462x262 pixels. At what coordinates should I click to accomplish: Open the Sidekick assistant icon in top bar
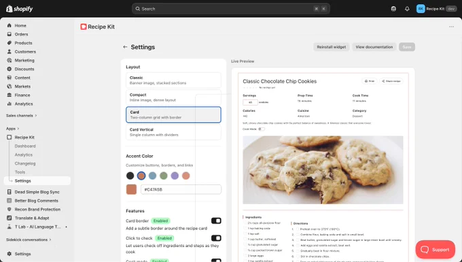pos(393,9)
